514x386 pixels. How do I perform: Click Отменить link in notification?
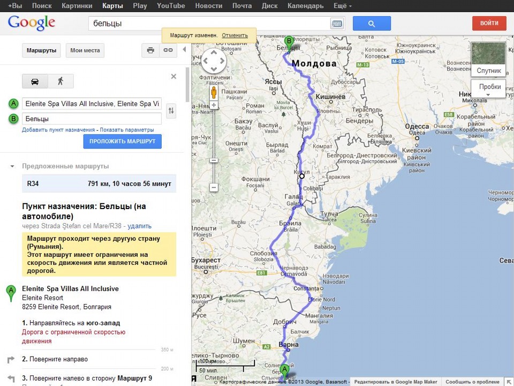pos(235,35)
